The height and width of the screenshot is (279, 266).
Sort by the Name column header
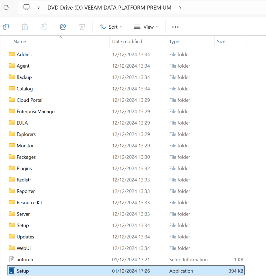pyautogui.click(x=20, y=42)
